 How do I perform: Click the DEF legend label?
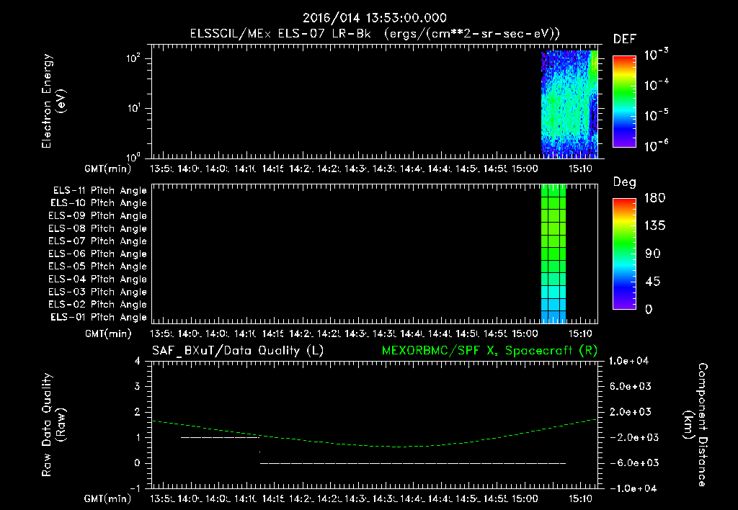click(625, 40)
